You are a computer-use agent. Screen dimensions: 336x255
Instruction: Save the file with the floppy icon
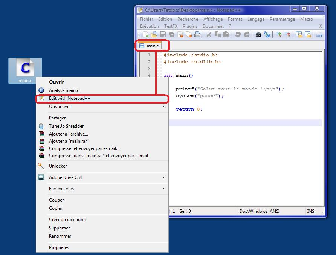(x=163, y=34)
